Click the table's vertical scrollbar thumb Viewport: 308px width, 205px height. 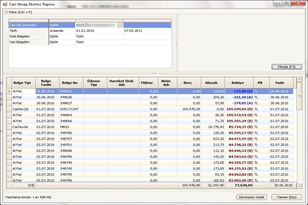coord(299,96)
